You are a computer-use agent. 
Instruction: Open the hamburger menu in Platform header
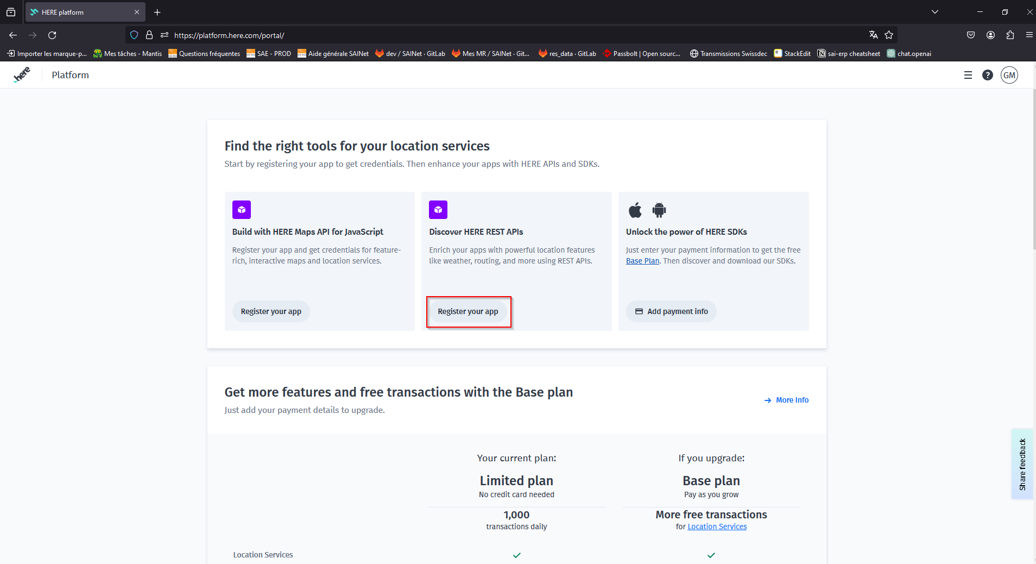(968, 75)
